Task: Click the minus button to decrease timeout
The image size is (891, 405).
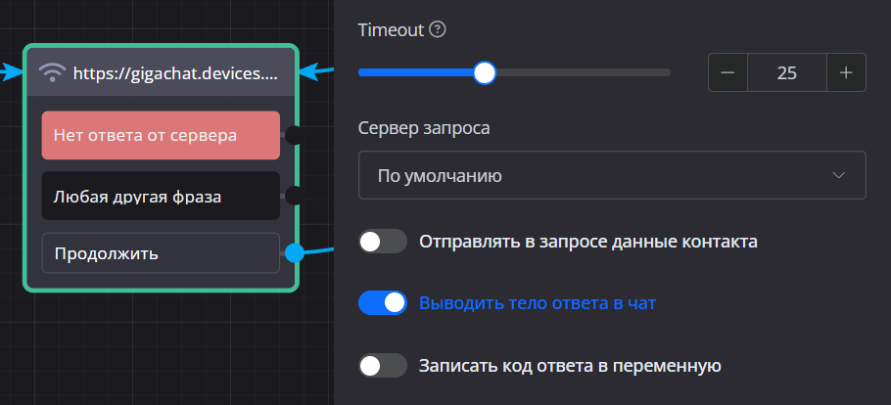Action: [x=727, y=72]
